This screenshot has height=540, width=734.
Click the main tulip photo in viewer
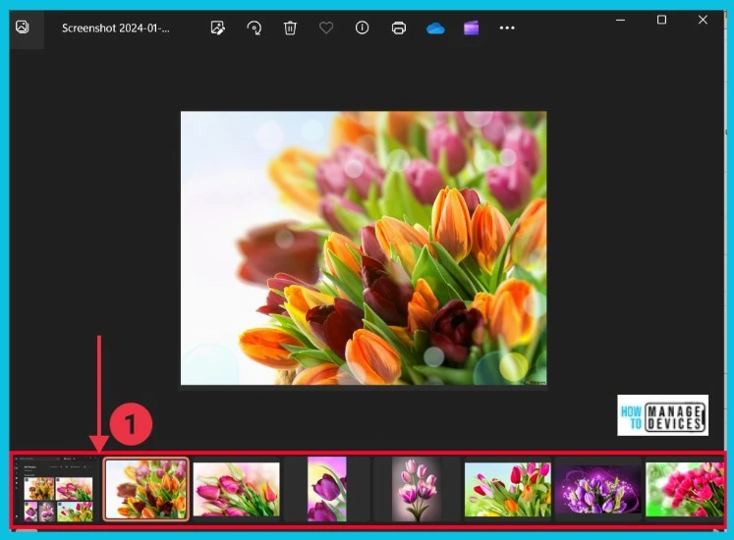364,247
